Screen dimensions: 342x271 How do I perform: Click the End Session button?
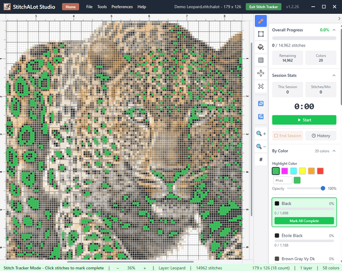pos(287,136)
